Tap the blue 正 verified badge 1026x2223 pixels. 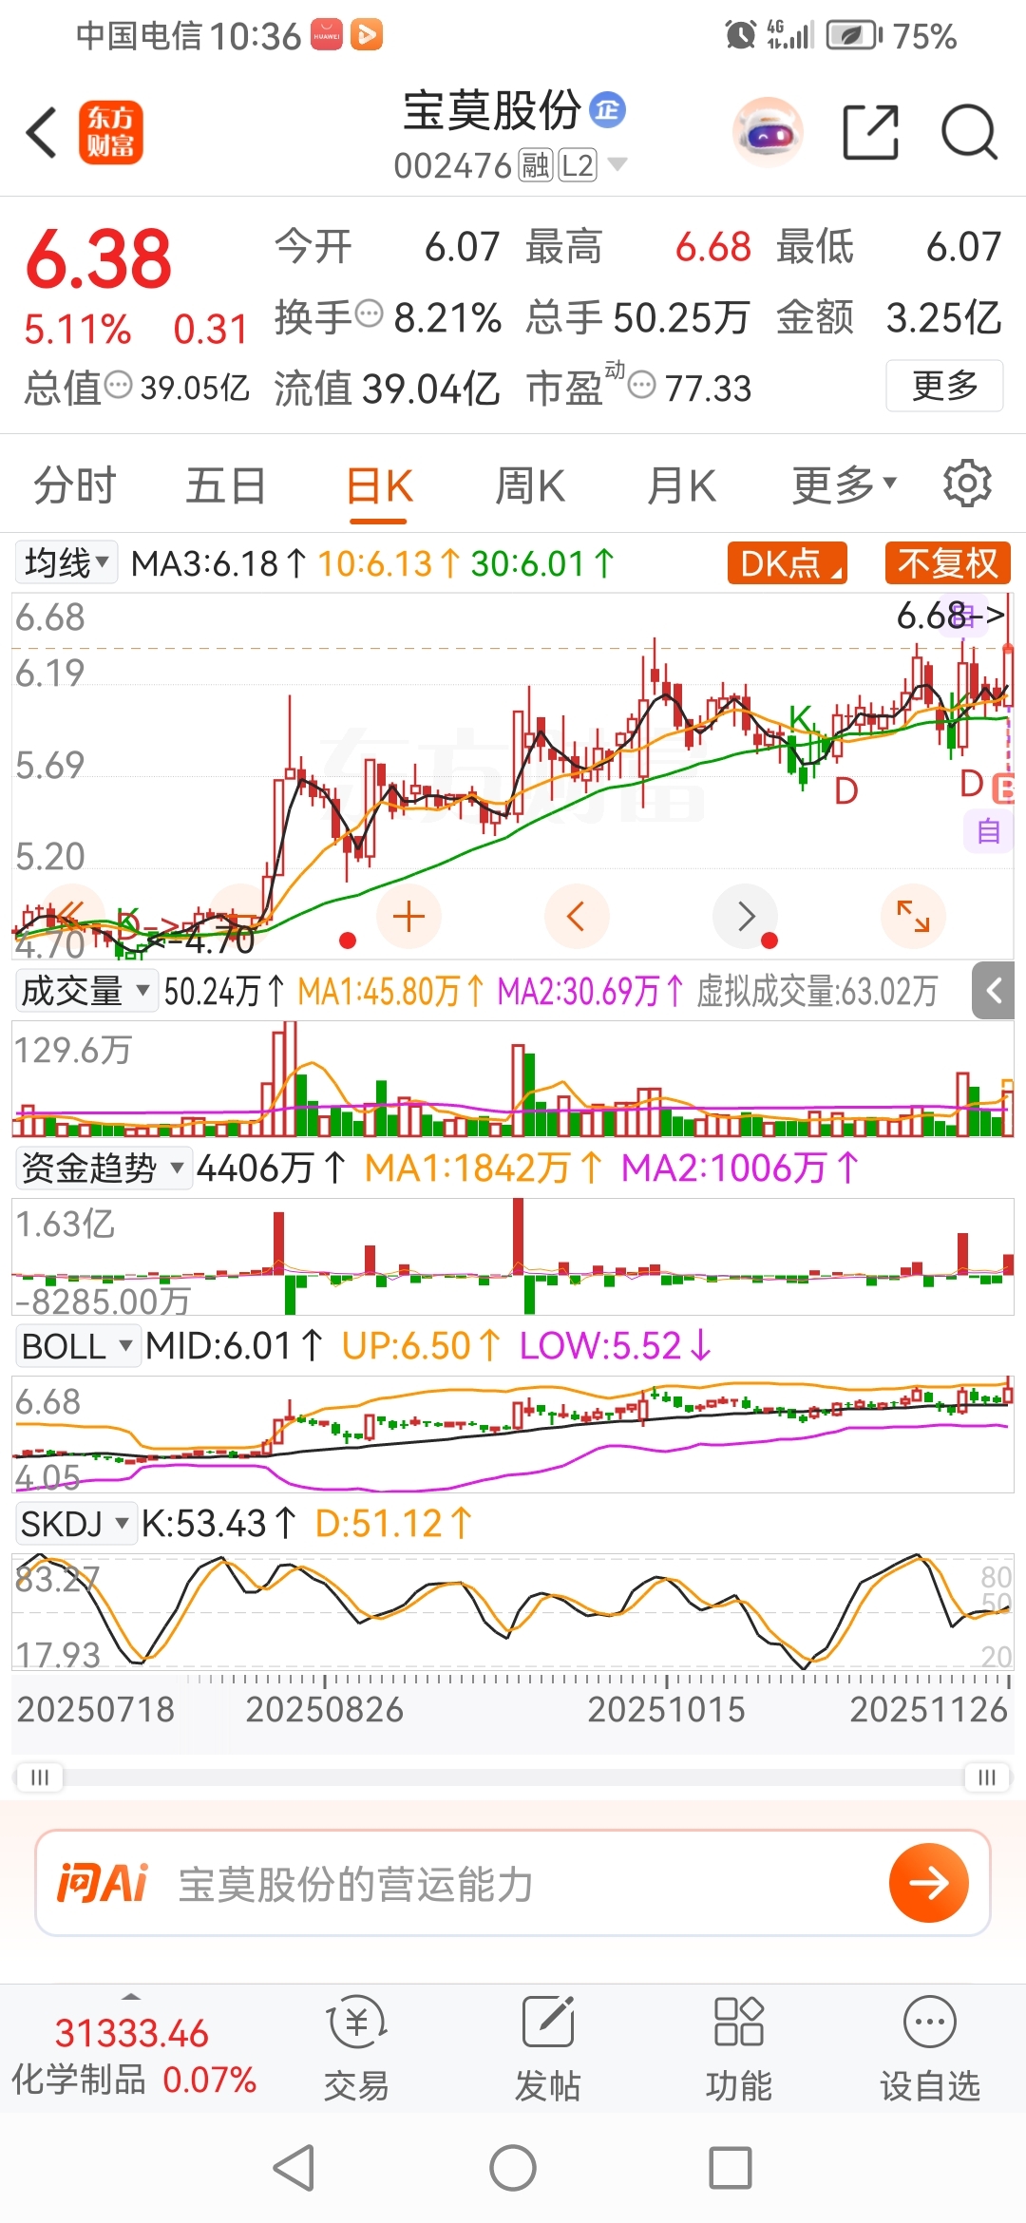(x=608, y=110)
